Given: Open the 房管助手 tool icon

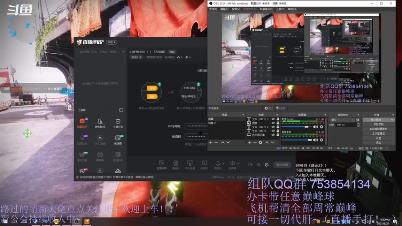Looking at the screenshot, I should 99,123.
